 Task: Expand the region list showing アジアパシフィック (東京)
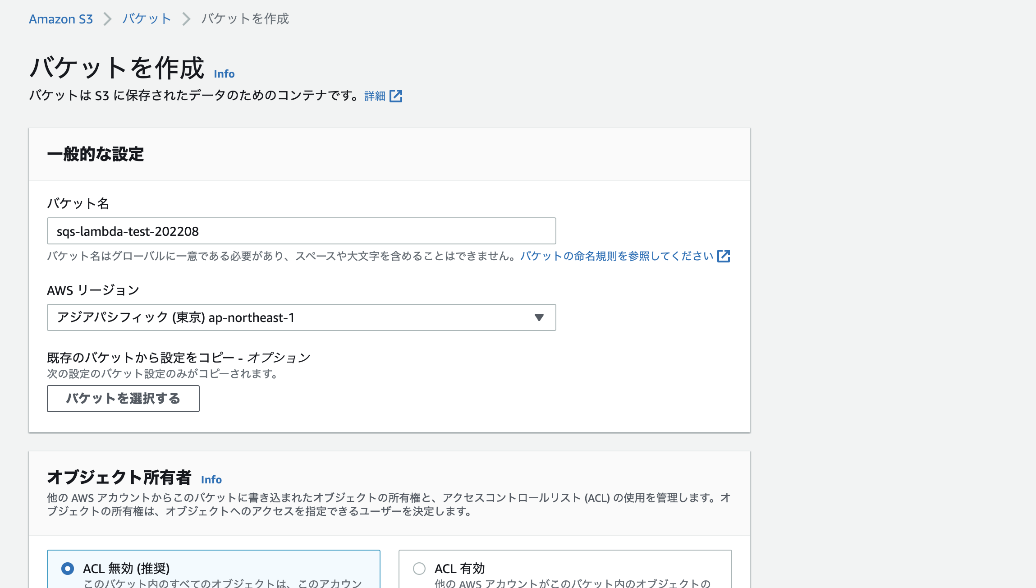[302, 317]
